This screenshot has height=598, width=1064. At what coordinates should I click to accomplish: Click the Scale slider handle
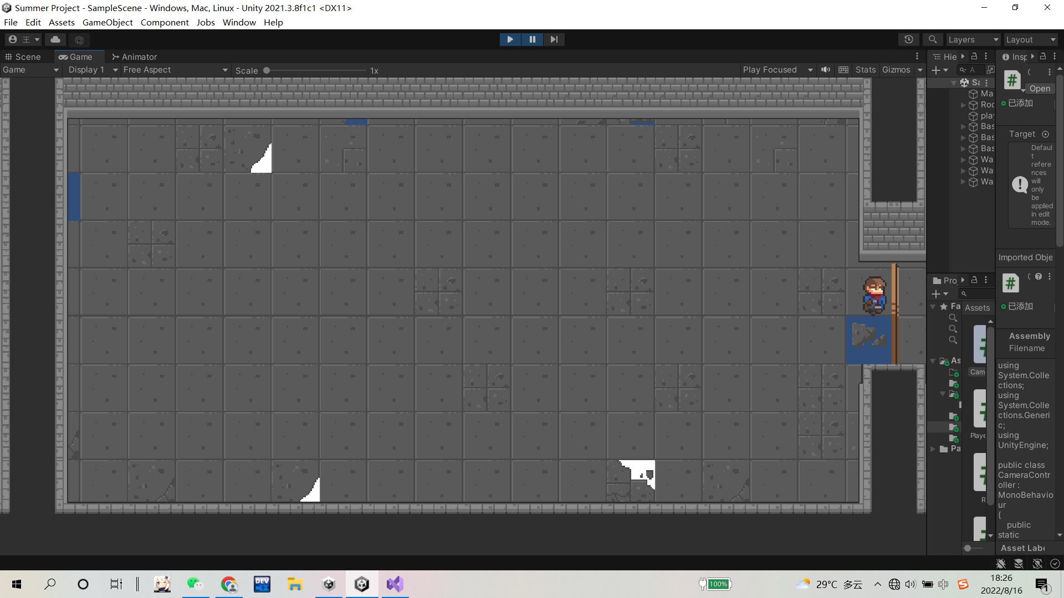point(267,70)
